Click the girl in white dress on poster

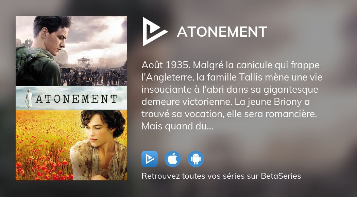tap(29, 99)
